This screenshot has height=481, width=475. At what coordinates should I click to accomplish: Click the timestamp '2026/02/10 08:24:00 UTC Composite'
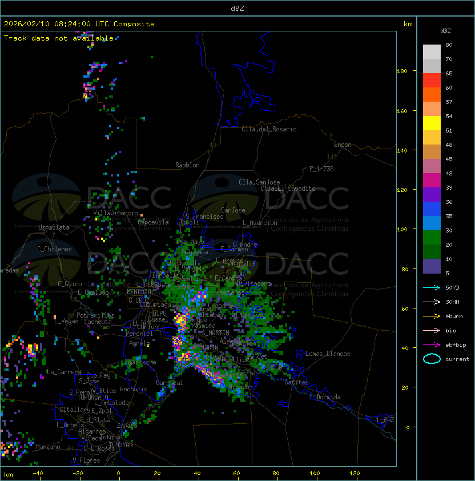pos(79,24)
